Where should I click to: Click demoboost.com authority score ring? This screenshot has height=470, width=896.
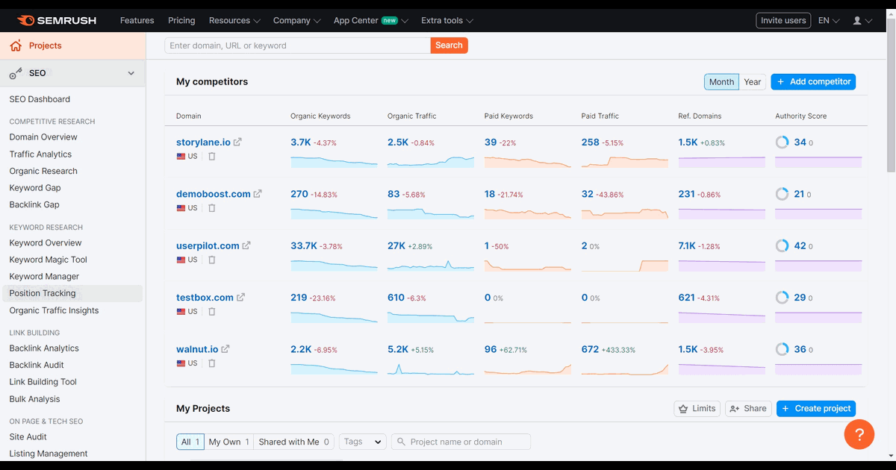tap(782, 194)
